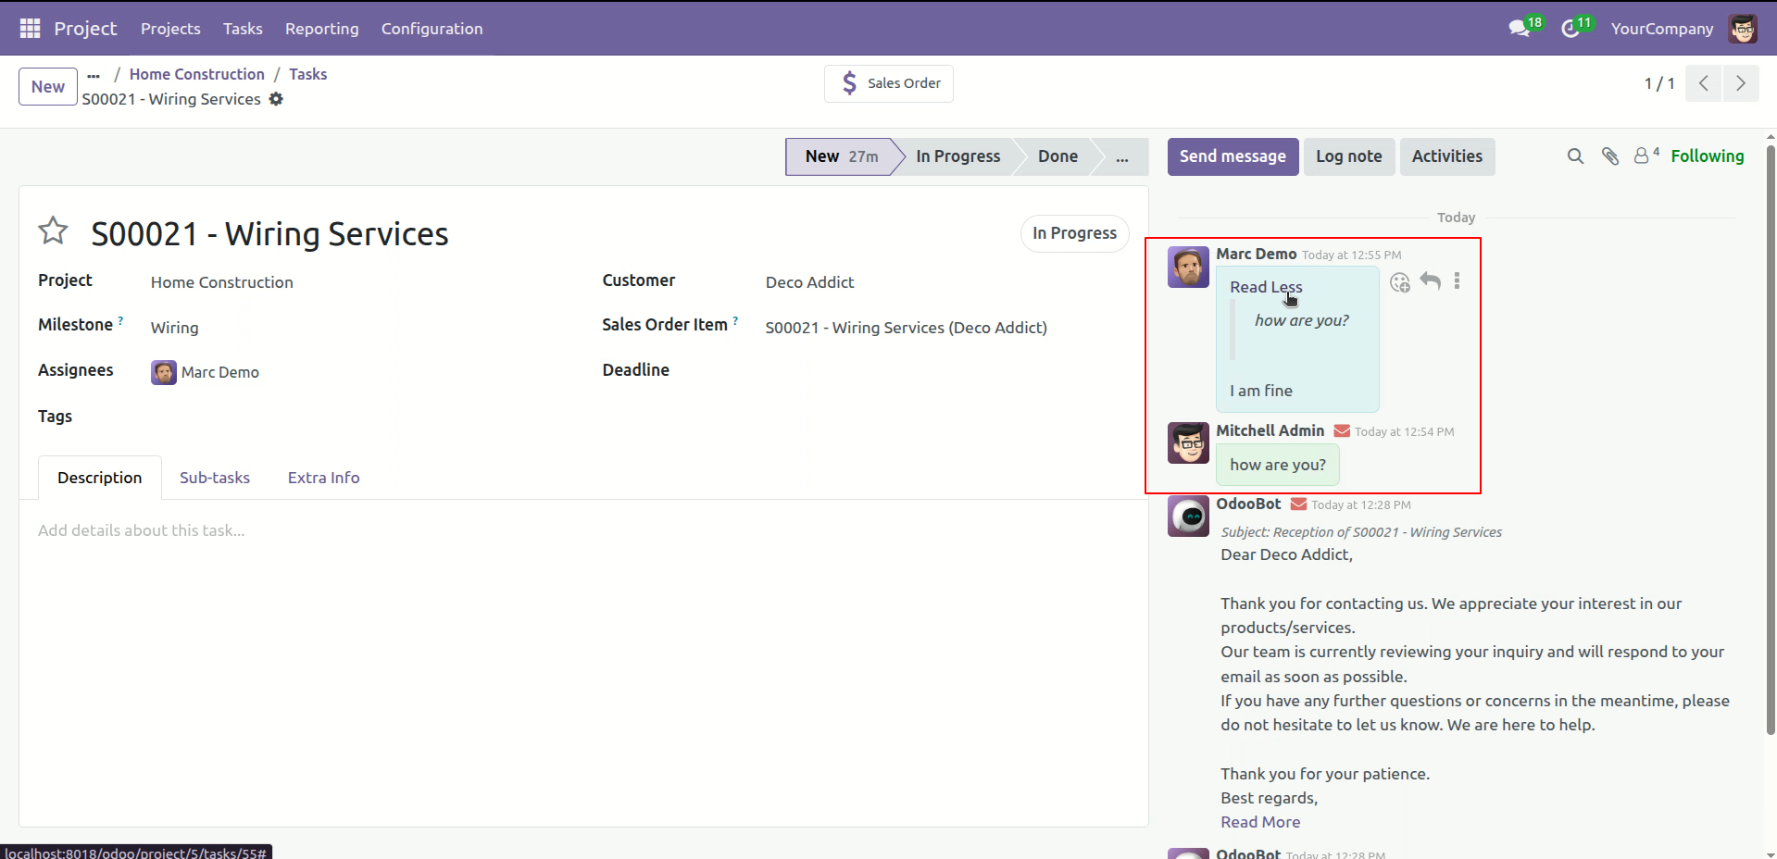Open the apps grid menu

click(x=30, y=29)
